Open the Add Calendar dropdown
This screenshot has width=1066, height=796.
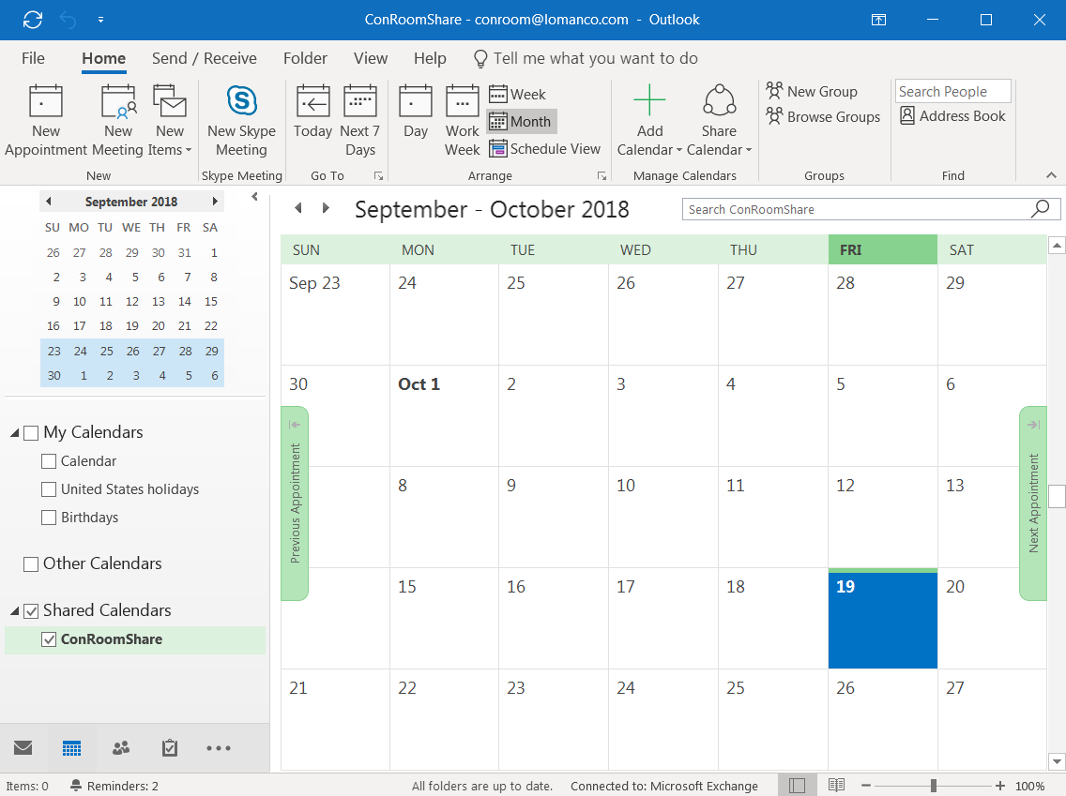click(x=649, y=141)
